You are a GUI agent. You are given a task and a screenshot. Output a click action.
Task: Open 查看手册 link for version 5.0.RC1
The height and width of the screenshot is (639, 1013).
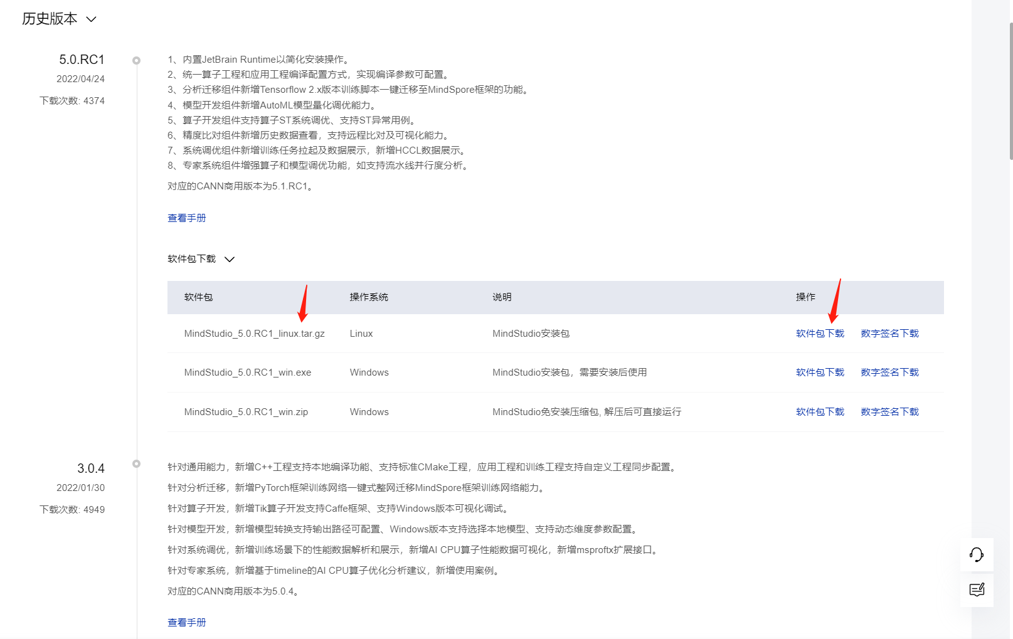tap(187, 218)
